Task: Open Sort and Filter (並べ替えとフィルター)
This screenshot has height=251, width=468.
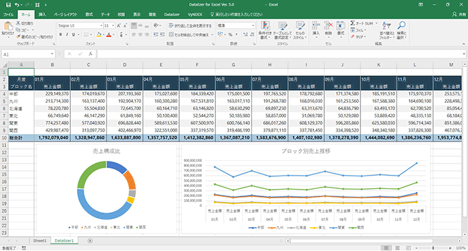Action: point(387,30)
